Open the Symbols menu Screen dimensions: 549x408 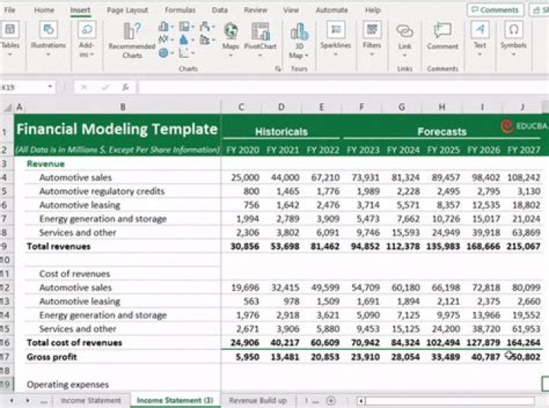pos(513,39)
